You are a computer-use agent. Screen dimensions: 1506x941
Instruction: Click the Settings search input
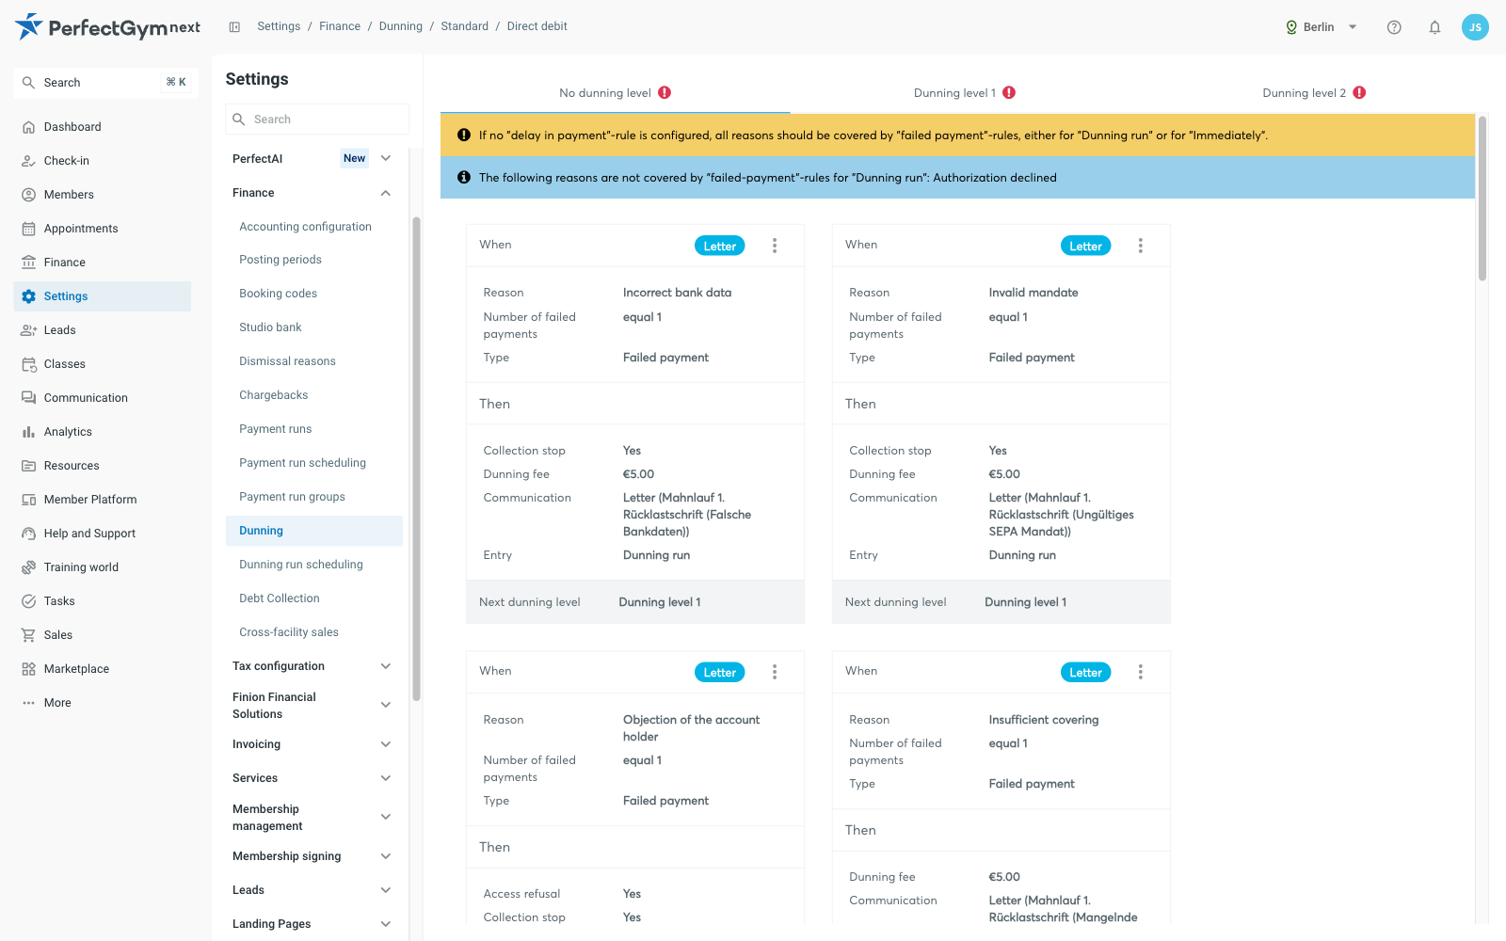317,120
